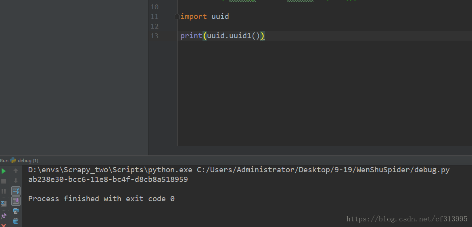Click line number 12 in gutter
This screenshot has width=472, height=227.
tap(155, 27)
